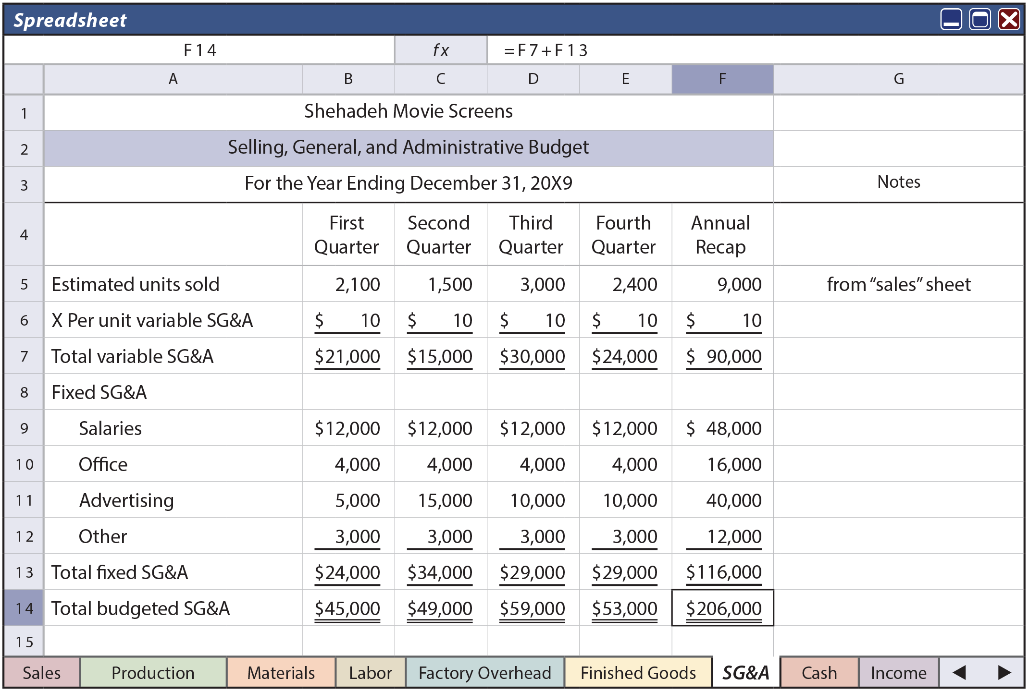Screen dimensions: 1029x691
Task: Click first quarter Advertising 5,000
Action: click(x=348, y=500)
